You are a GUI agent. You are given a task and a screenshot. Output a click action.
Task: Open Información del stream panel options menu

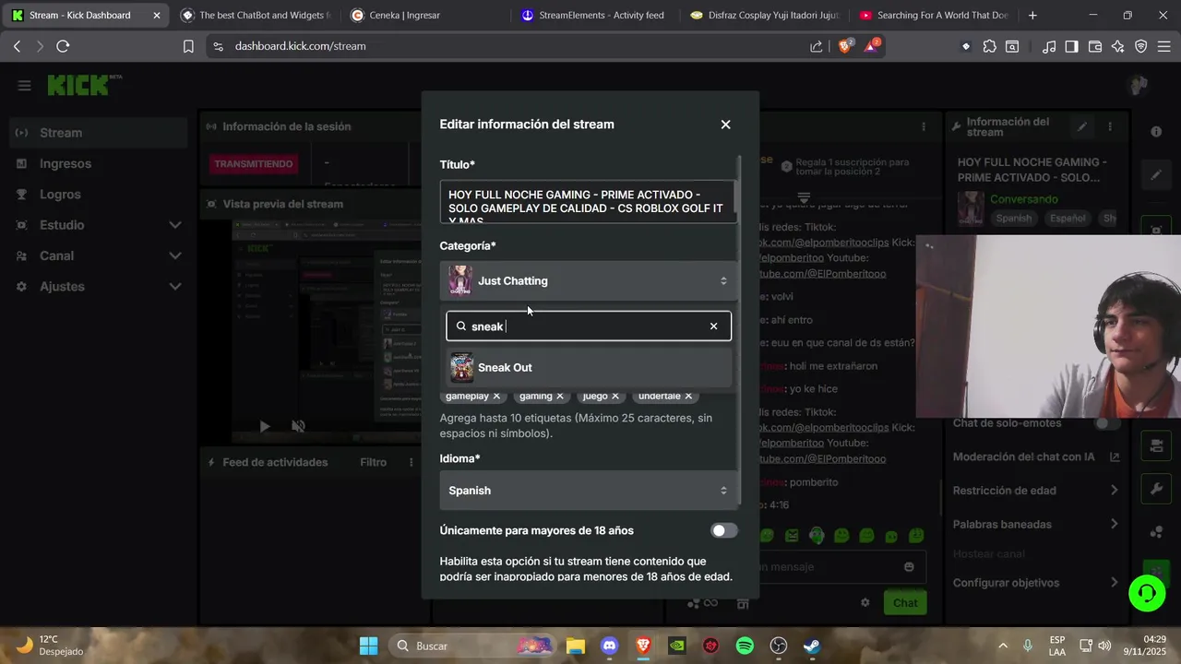click(1110, 126)
